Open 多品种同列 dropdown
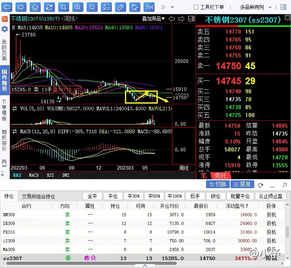The image size is (291, 268). pos(255,7)
